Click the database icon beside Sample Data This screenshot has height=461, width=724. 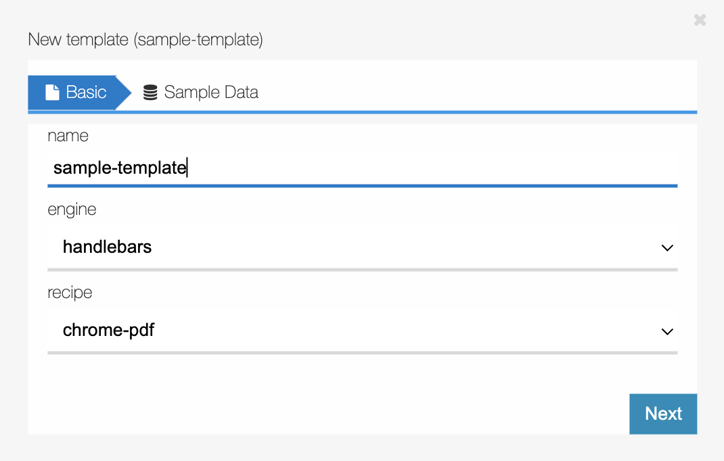[x=150, y=91]
